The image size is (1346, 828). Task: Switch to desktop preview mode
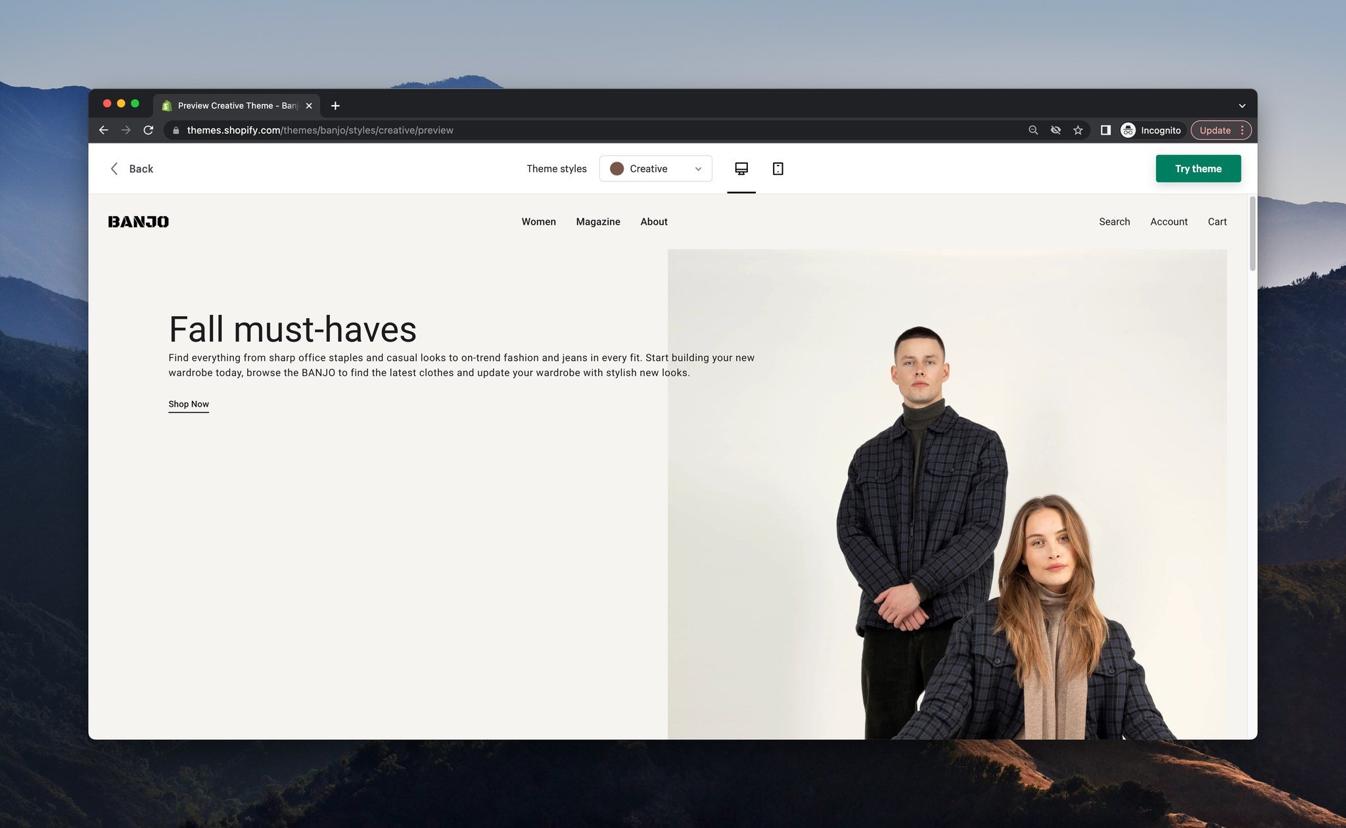point(741,168)
